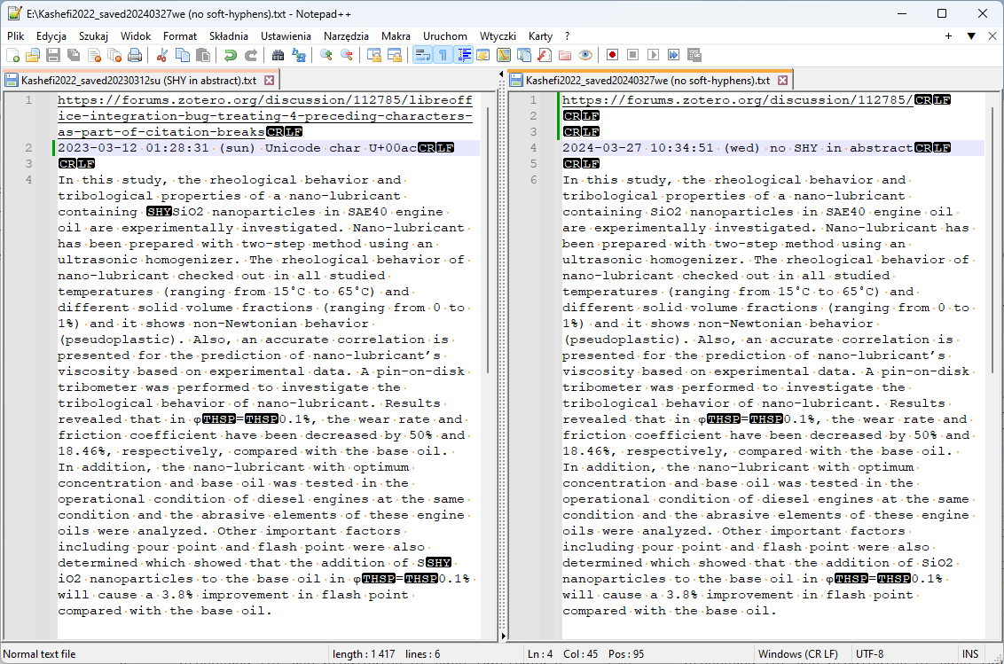Image resolution: width=1004 pixels, height=664 pixels.
Task: Close the no soft-hyphens tab
Action: click(x=782, y=80)
